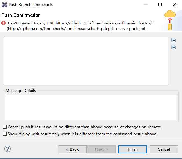182x159 pixels.
Task: Close the Push Branch dialog window
Action: pyautogui.click(x=175, y=4)
